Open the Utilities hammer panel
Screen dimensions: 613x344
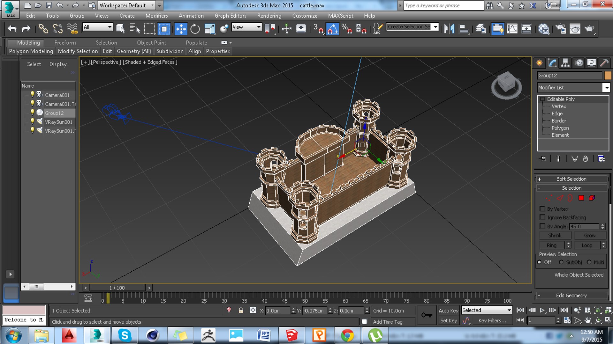604,63
